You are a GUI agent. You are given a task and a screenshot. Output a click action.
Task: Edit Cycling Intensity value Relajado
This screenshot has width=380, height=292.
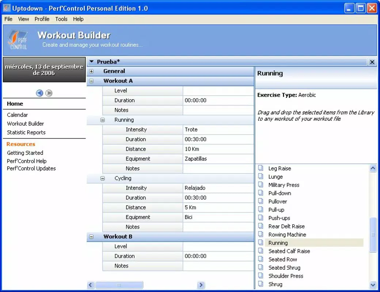(x=218, y=188)
